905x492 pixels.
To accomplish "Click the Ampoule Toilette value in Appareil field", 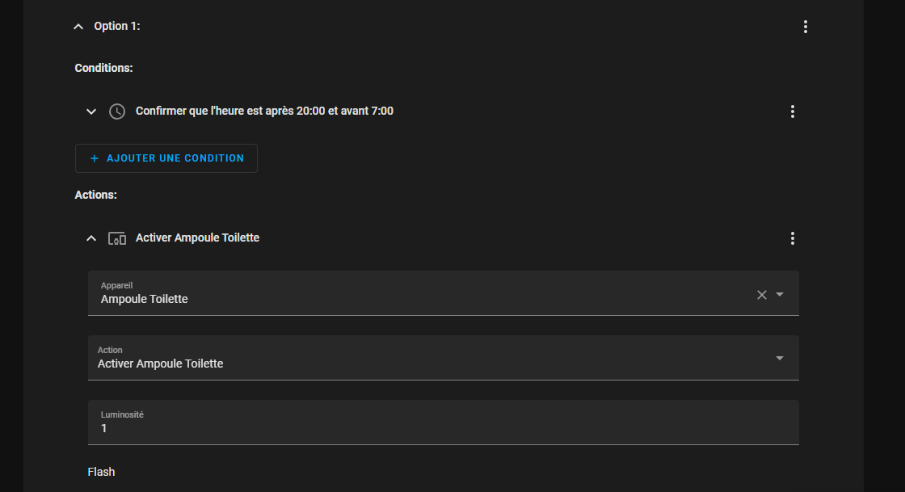I will tap(145, 299).
